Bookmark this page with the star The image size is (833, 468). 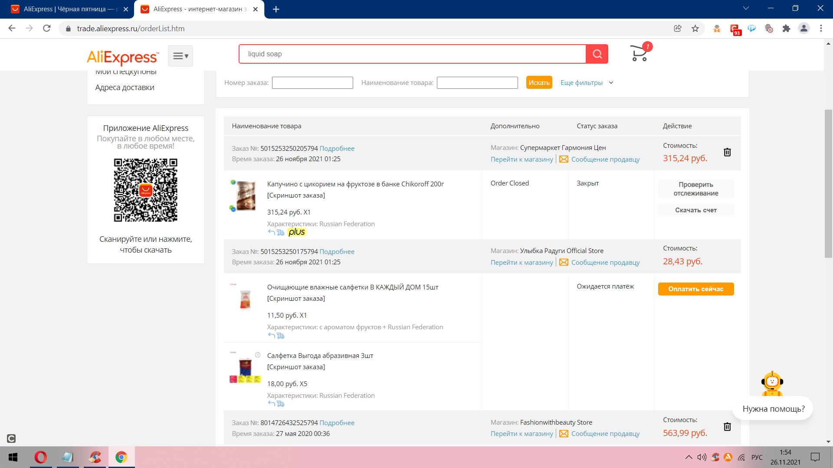[x=695, y=28]
